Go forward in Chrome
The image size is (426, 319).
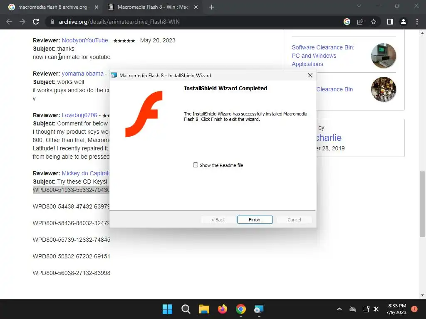point(22,22)
